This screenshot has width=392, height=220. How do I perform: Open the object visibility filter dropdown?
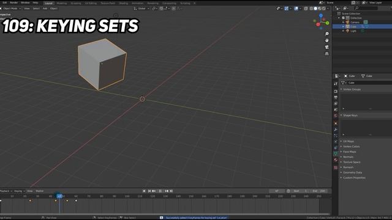pyautogui.click(x=279, y=9)
